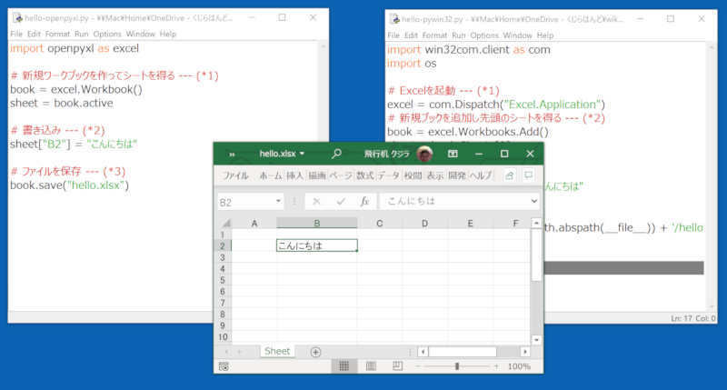Click the select-all corner triangle in Excel
The height and width of the screenshot is (390, 727).
[226, 224]
